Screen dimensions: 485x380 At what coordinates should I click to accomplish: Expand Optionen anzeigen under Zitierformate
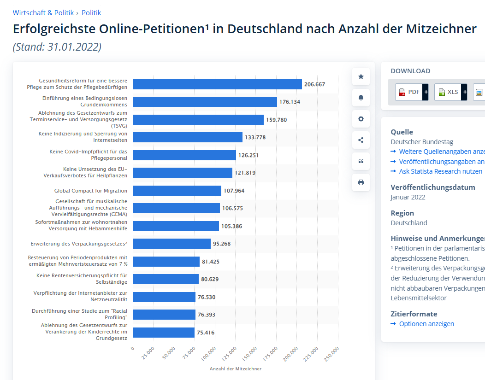pyautogui.click(x=426, y=324)
